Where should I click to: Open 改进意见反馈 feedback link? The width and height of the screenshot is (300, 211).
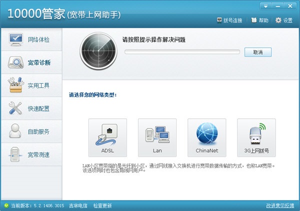280,206
